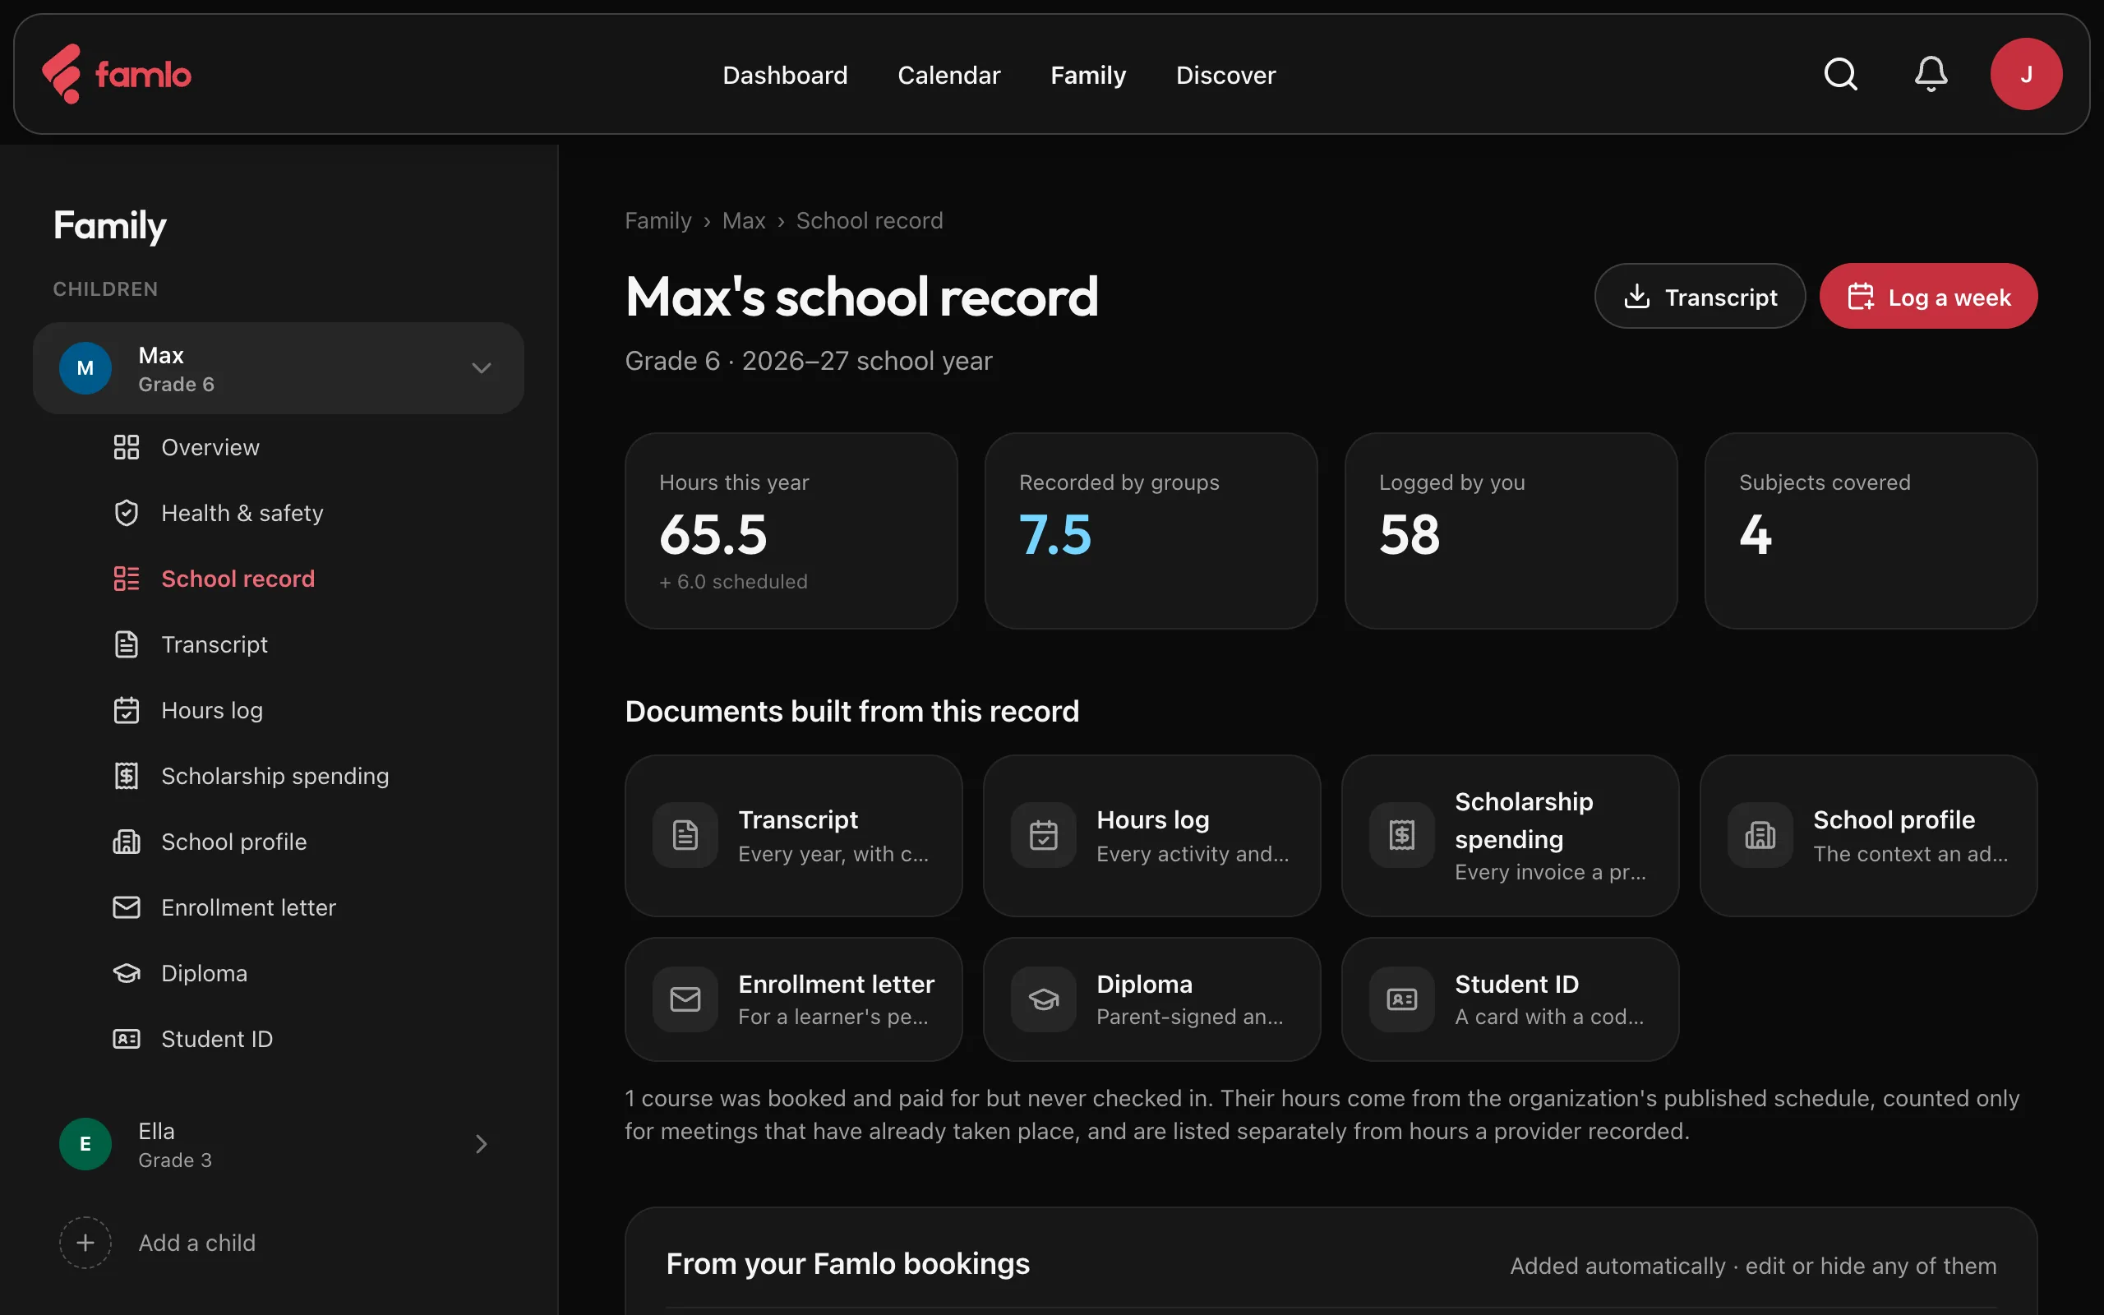Open notifications bell
Screen dimensions: 2104x1315
1930,74
